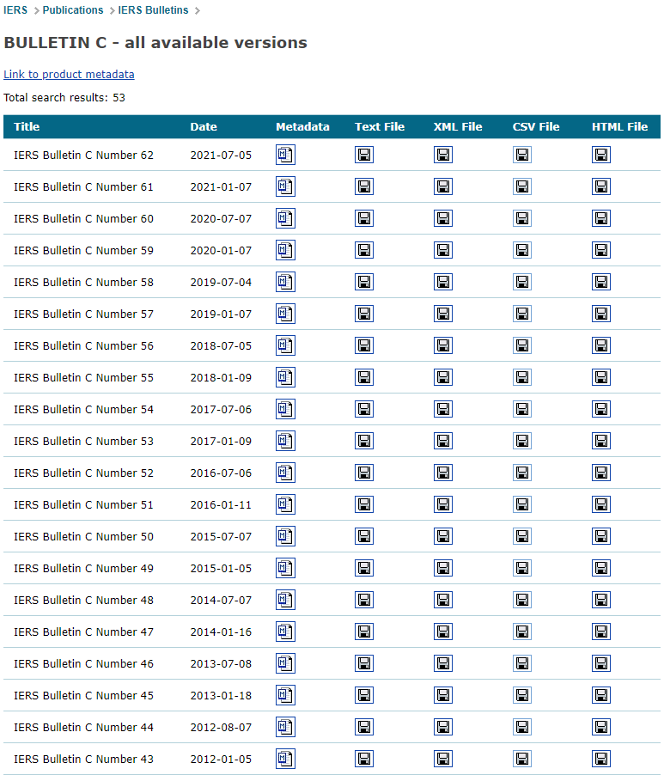This screenshot has width=664, height=775.
Task: Download HTML file of Bulletin C Number 54
Action: (x=601, y=409)
